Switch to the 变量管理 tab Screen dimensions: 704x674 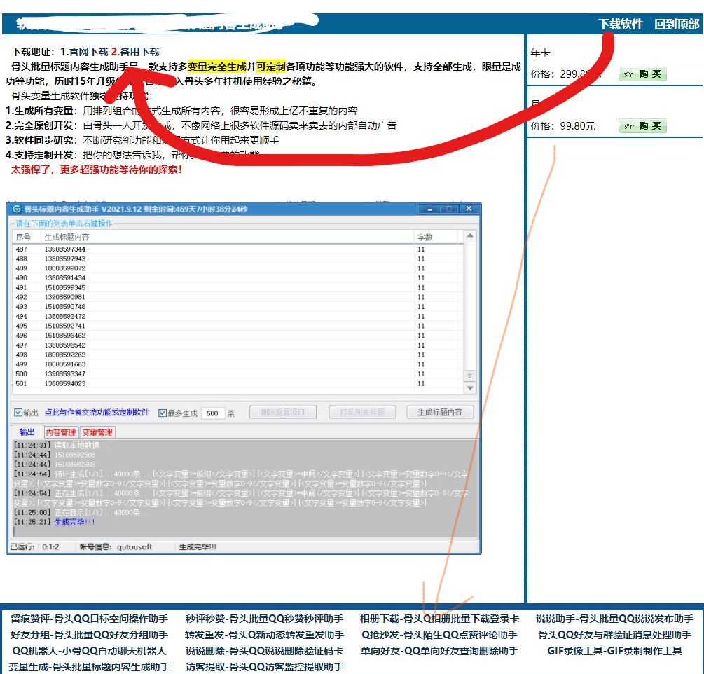tap(97, 432)
